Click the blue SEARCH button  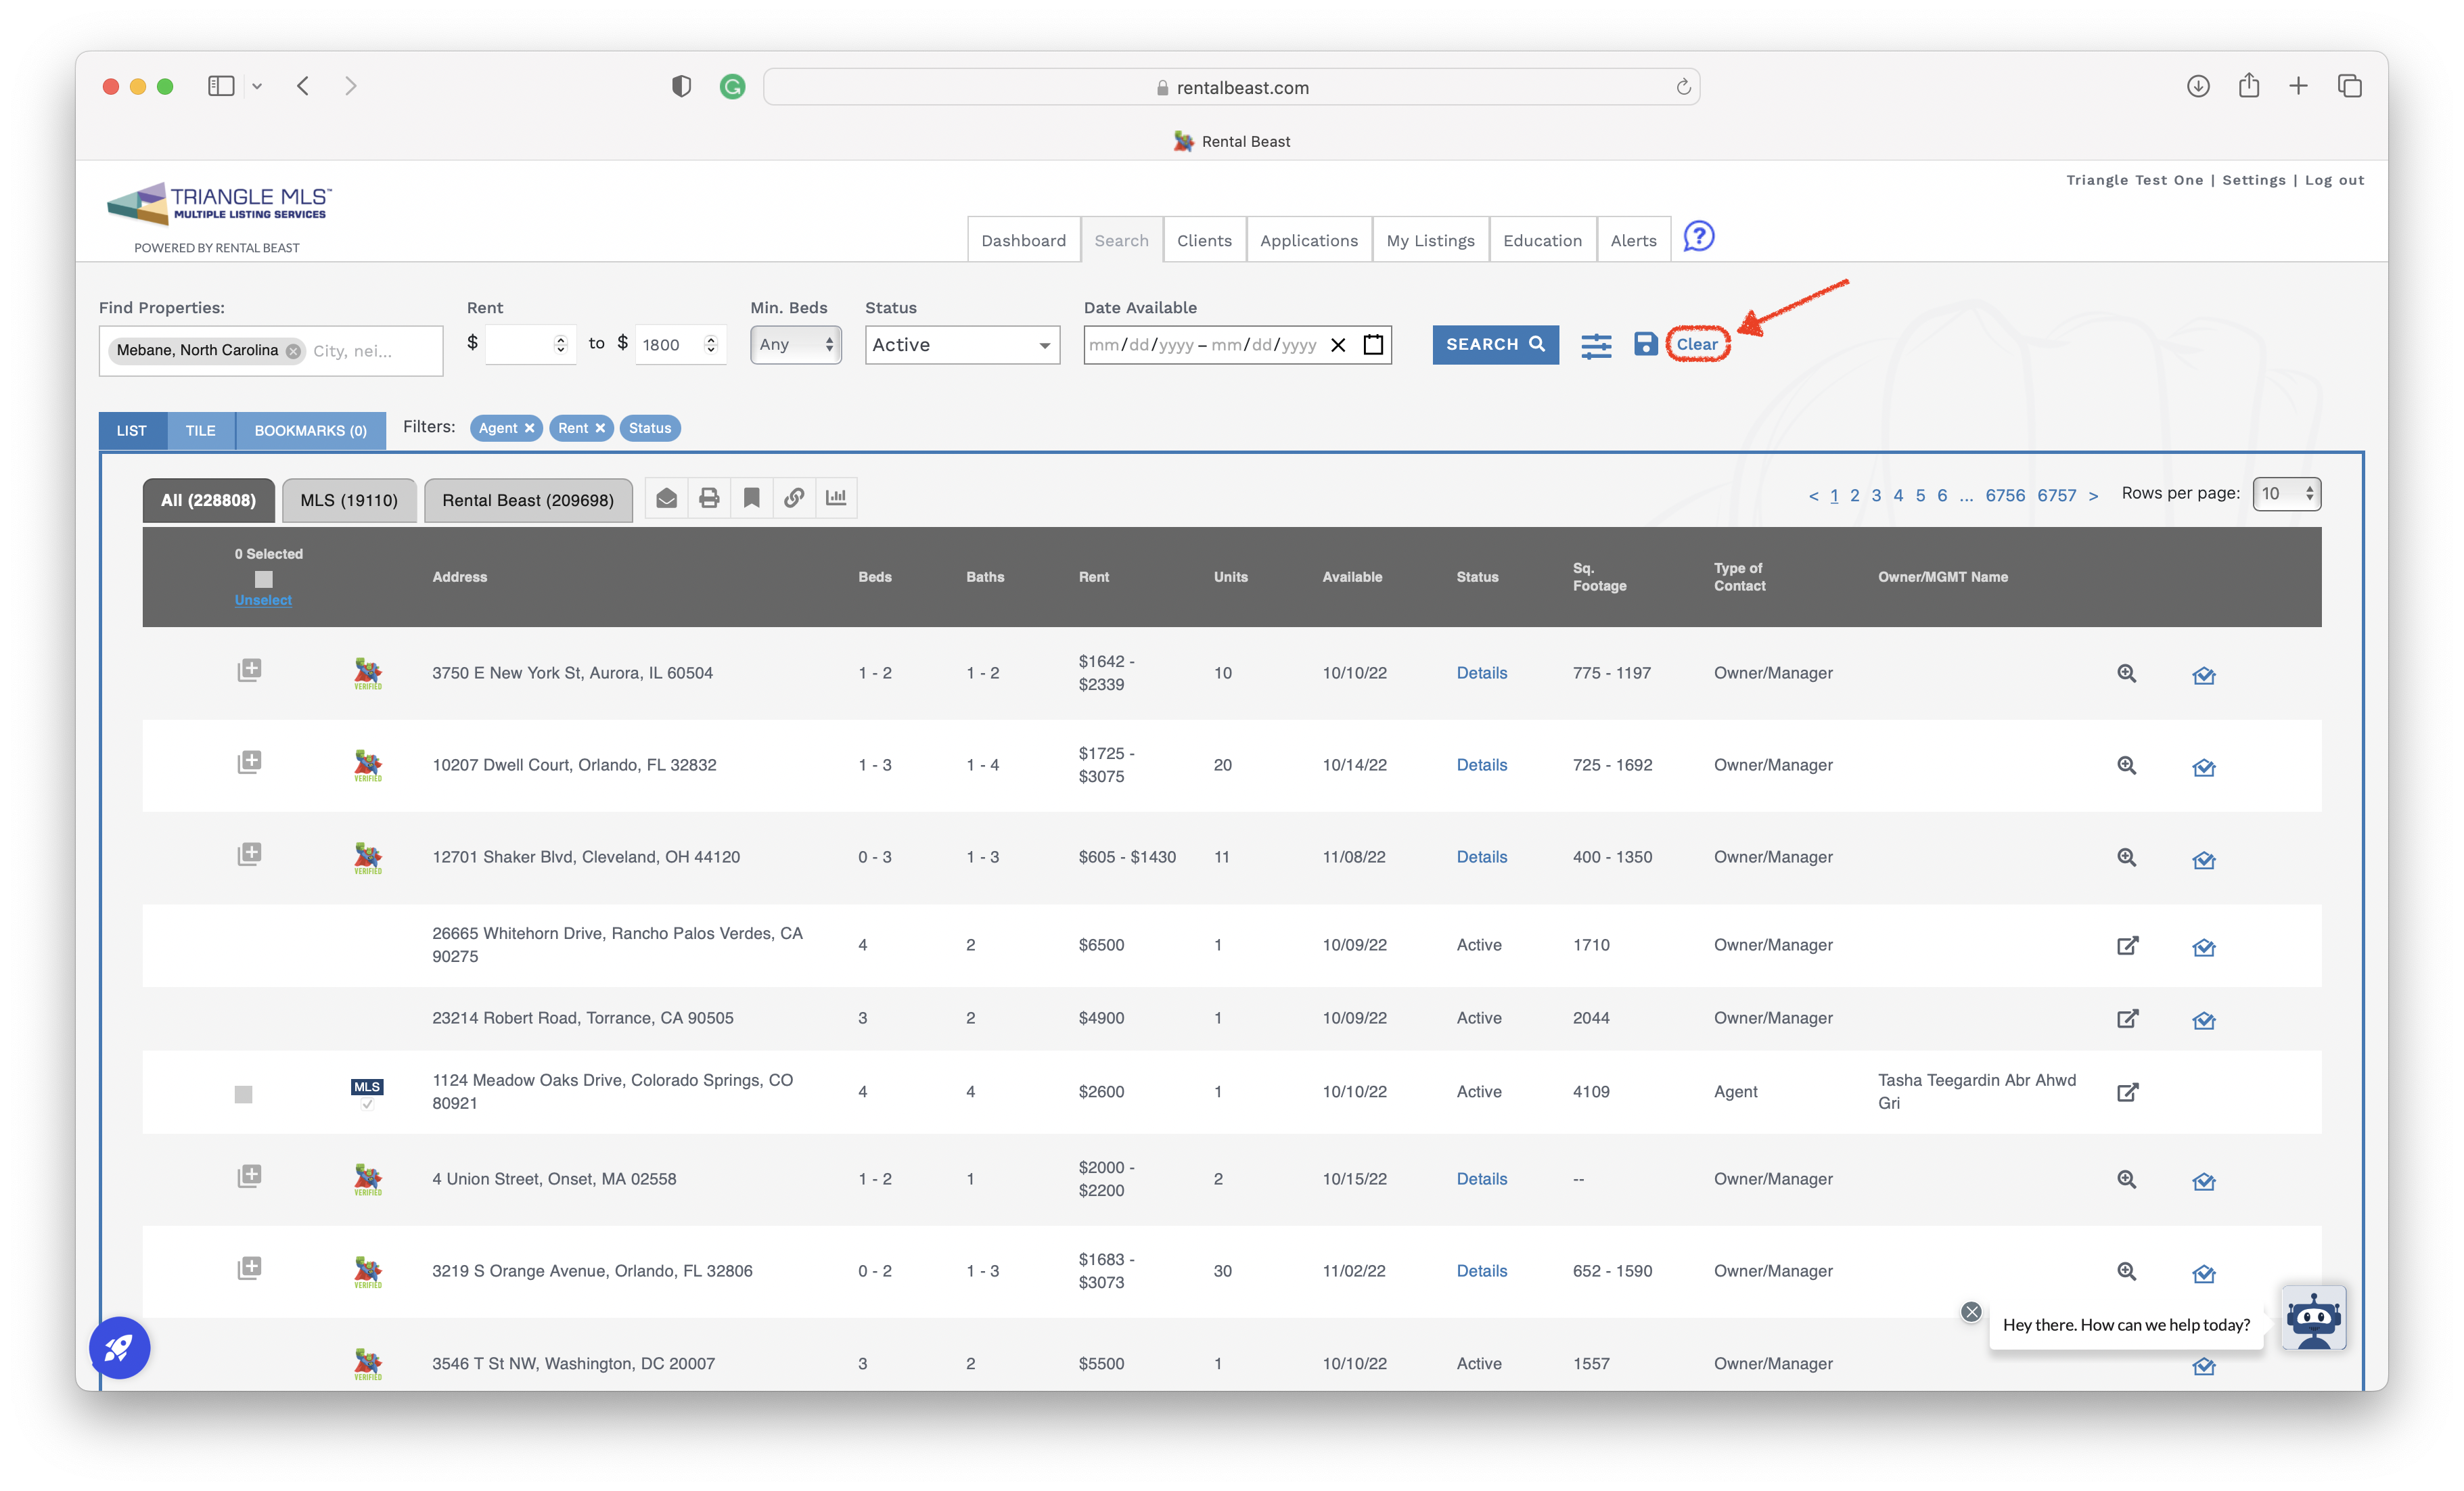click(1495, 345)
